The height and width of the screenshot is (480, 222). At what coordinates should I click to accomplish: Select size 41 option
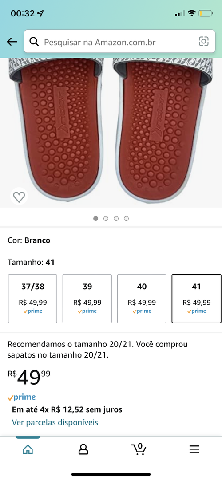(x=196, y=299)
